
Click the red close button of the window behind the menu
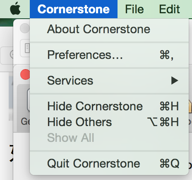click(25, 75)
